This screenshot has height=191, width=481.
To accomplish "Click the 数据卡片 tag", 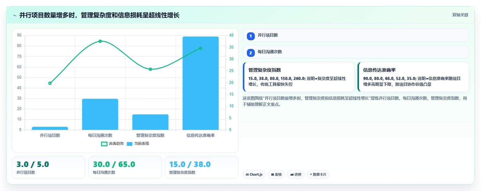I will tap(318, 174).
